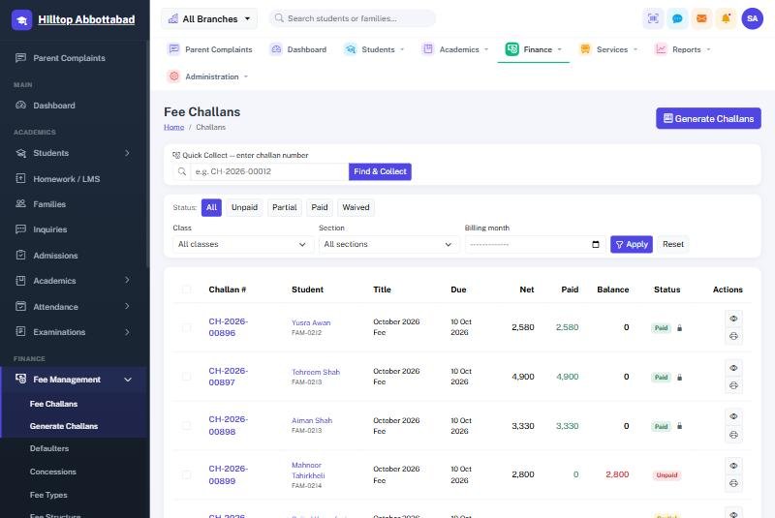Click the Search students or families box
Screen dimensions: 775x518
352,18
